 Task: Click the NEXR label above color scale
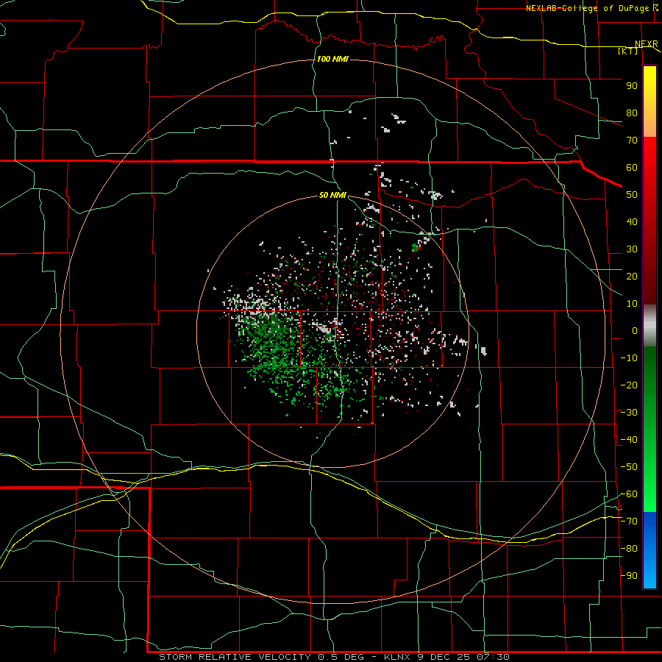coord(647,44)
